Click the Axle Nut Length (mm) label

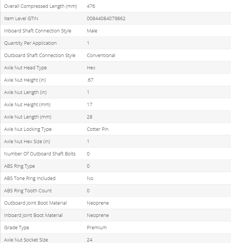pyautogui.click(x=28, y=117)
